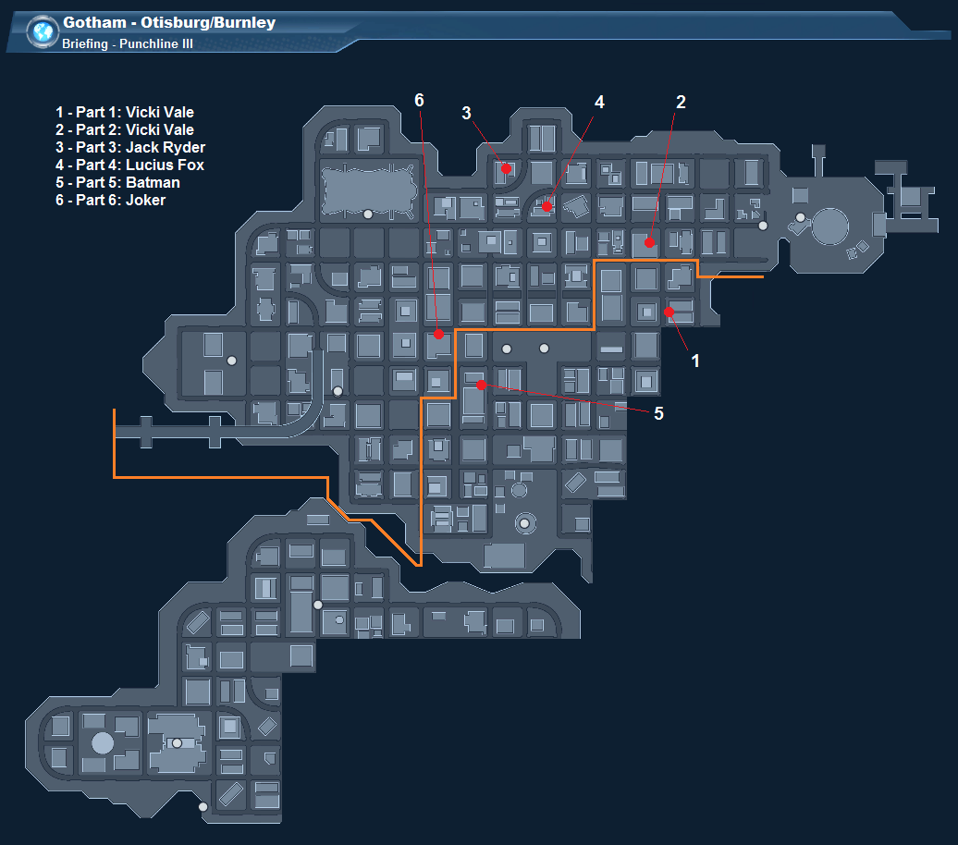The image size is (958, 845).
Task: Click map label number 4
Action: coord(599,102)
